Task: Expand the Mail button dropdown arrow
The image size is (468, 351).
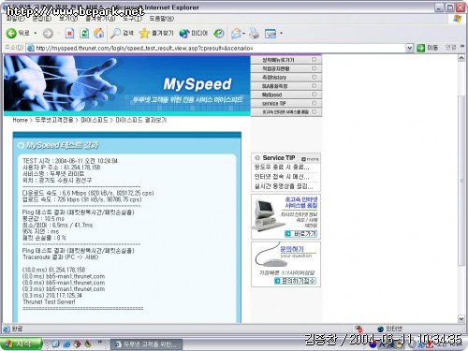Action: click(243, 34)
